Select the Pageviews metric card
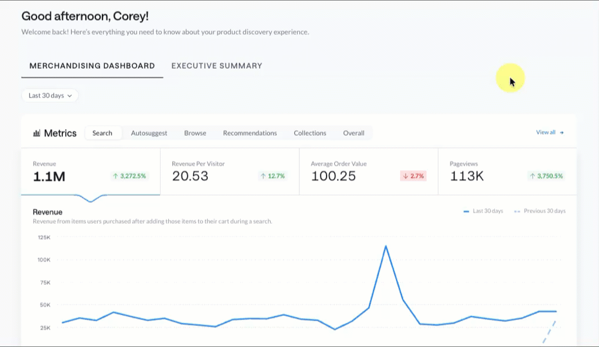This screenshot has width=599, height=347. 507,171
